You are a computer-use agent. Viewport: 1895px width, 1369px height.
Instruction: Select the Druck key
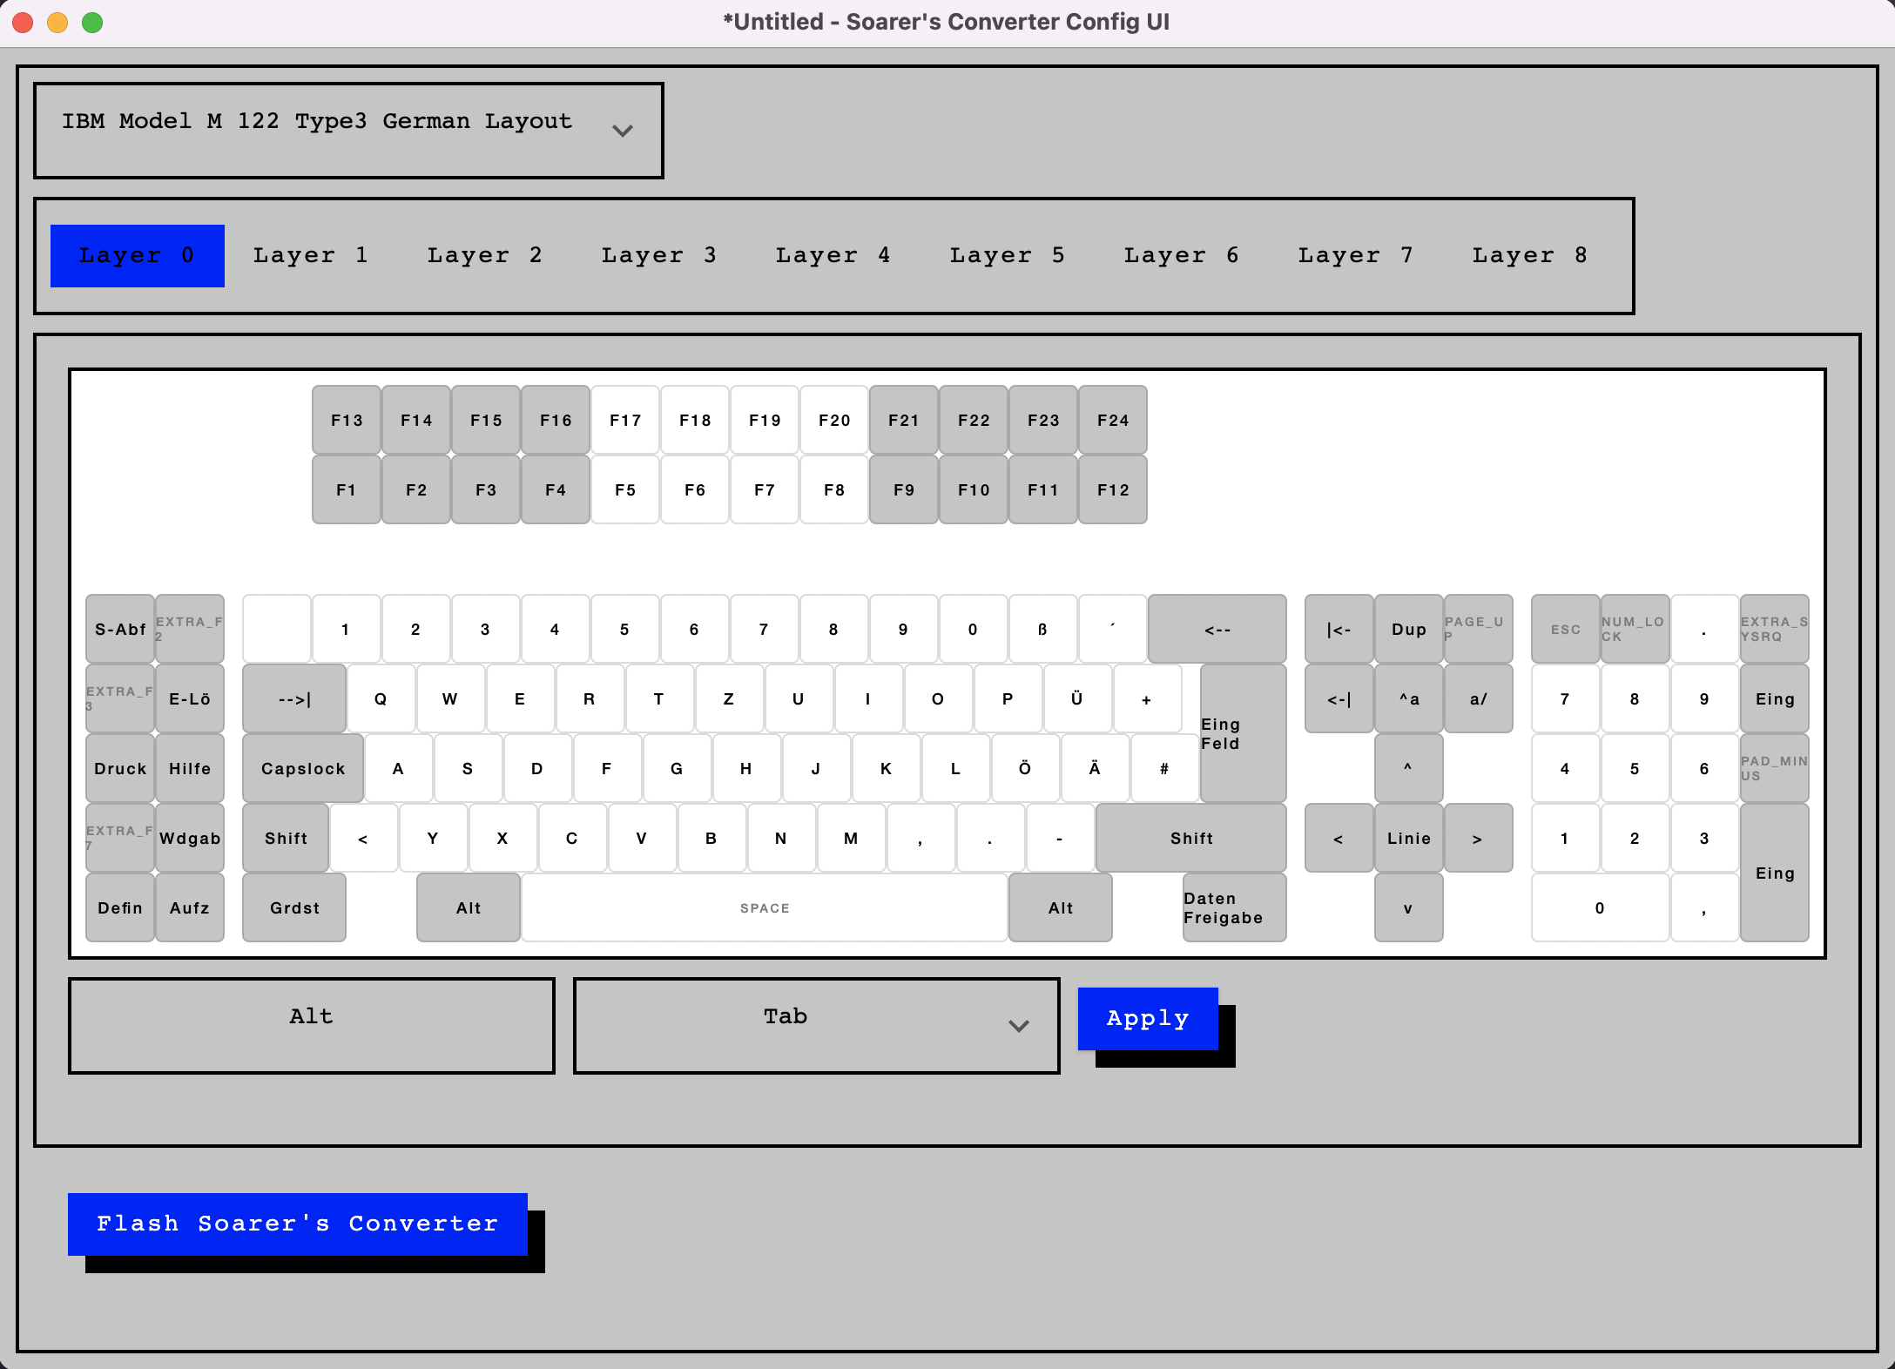pos(120,769)
